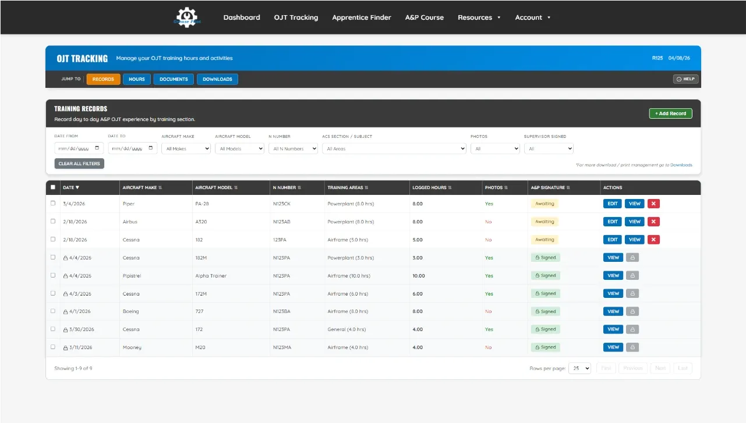The width and height of the screenshot is (746, 423).
Task: Click the lock icon on the 4/4/2026 Cessna row
Action: coord(632,257)
